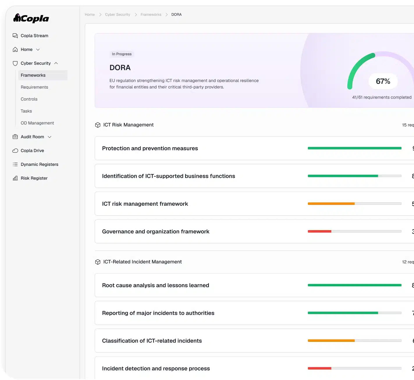The width and height of the screenshot is (414, 380).
Task: Click the Risk Register chart icon
Action: pyautogui.click(x=15, y=178)
